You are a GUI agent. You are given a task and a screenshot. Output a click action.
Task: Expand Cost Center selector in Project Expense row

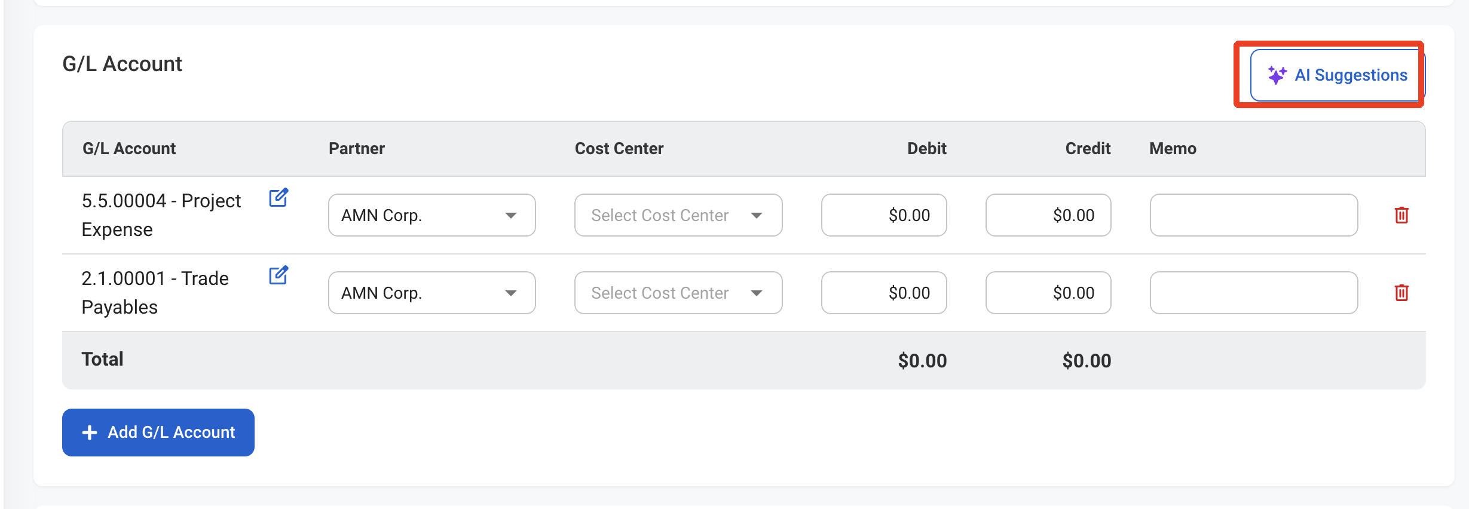(678, 215)
